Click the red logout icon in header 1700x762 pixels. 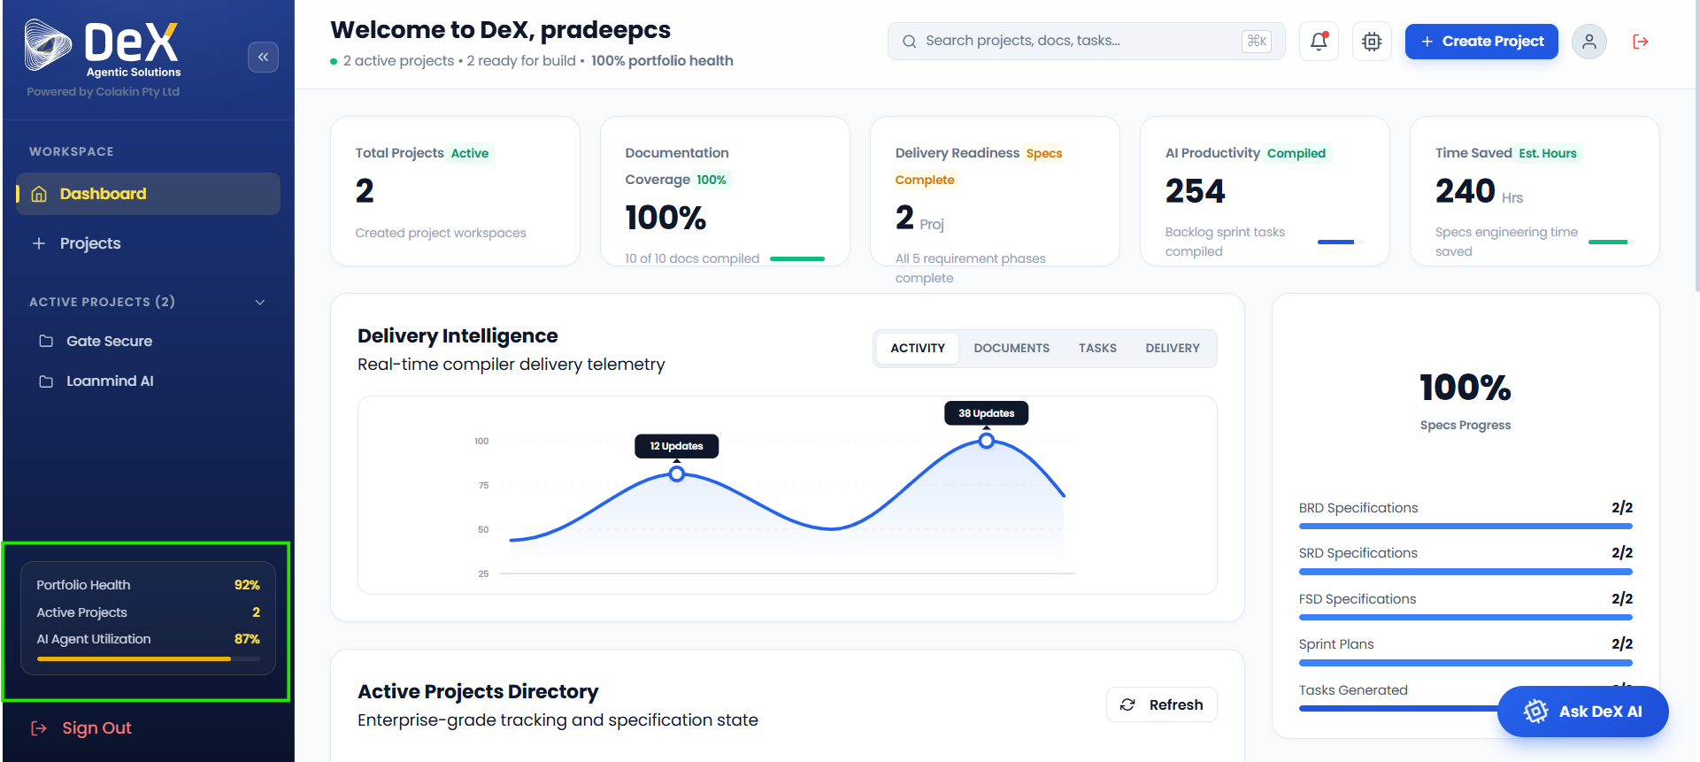1640,41
